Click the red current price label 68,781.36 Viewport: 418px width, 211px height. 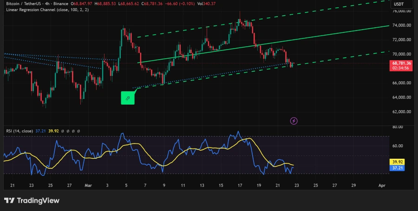[x=401, y=63]
